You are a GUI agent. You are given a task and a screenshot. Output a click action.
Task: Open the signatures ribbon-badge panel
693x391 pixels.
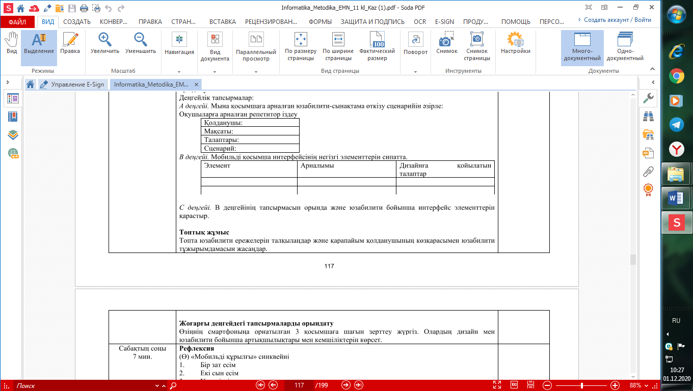click(648, 189)
